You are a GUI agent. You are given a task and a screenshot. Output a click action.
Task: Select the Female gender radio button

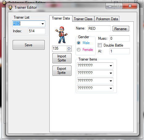coord(79,50)
